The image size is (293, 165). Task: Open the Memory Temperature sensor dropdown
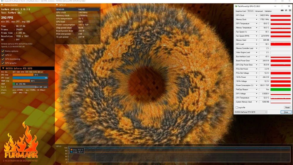pos(256,28)
